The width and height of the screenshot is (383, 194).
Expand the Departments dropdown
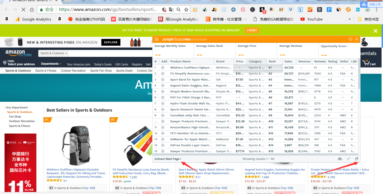[x=51, y=64]
